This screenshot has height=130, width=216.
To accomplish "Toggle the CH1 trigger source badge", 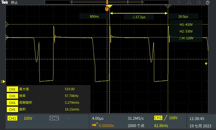I will click(x=158, y=118).
